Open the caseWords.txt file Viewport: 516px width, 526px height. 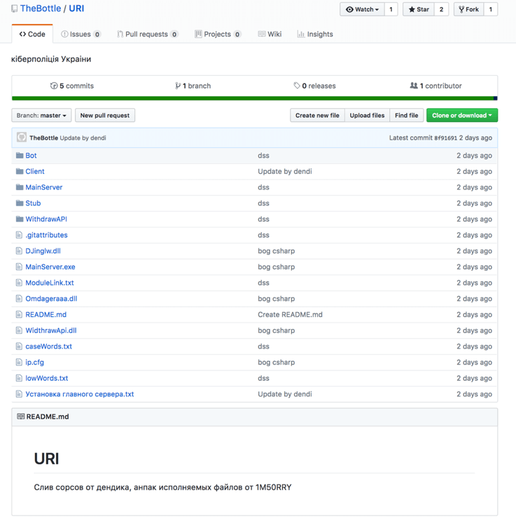(x=48, y=346)
